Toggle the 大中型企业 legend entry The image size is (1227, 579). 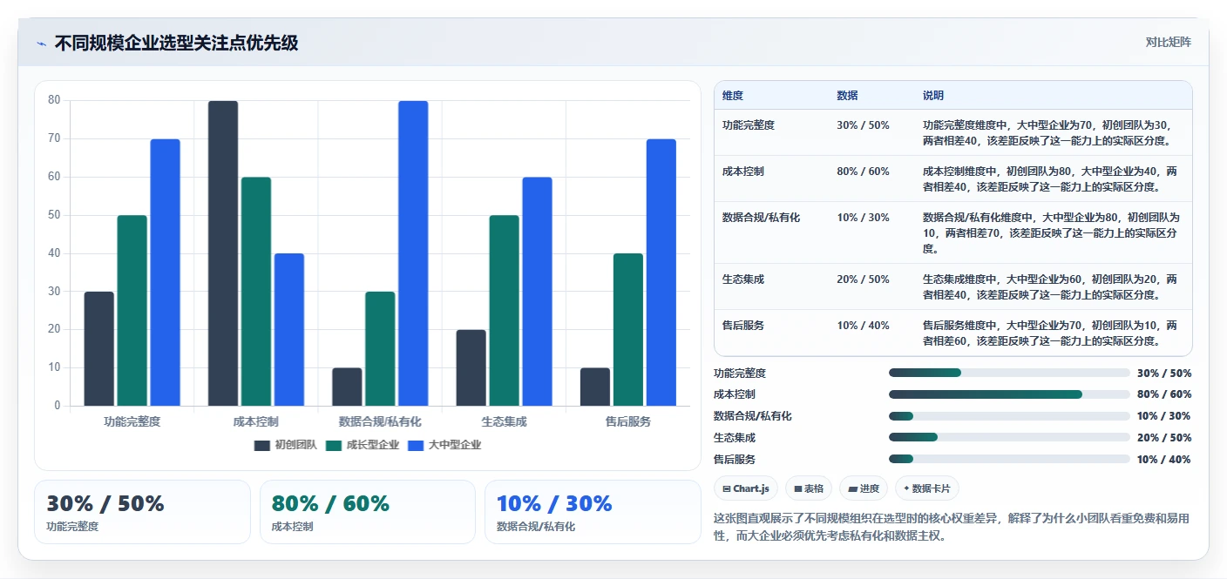coord(444,445)
